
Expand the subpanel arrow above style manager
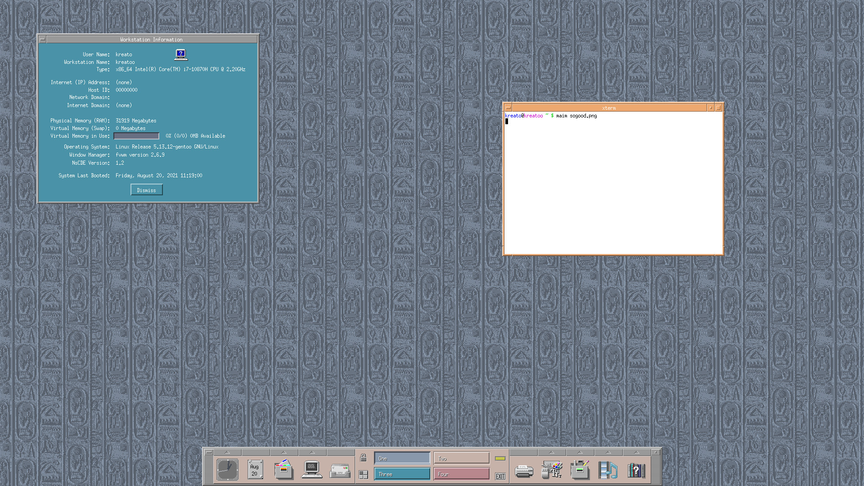pyautogui.click(x=552, y=452)
